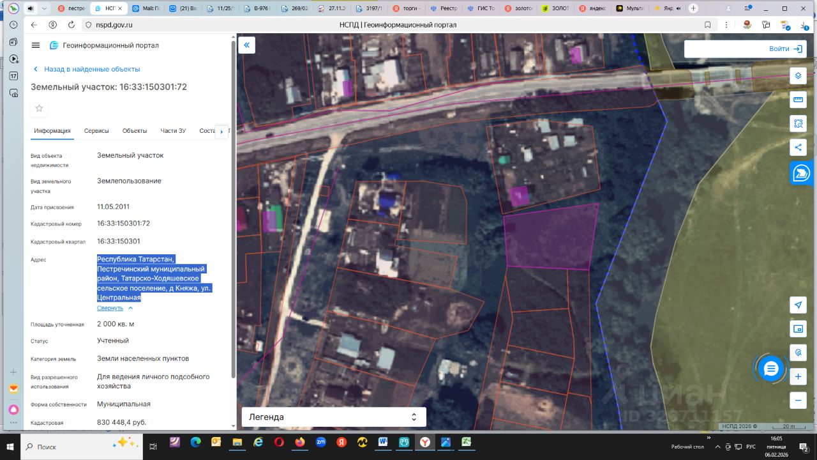Zoom out on the map
This screenshot has height=460, width=817.
click(x=797, y=400)
